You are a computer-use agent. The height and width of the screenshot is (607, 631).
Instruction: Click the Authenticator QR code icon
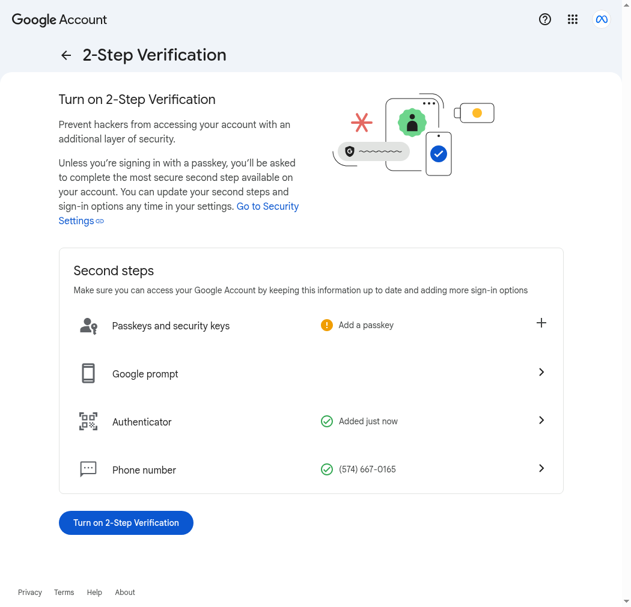[88, 421]
